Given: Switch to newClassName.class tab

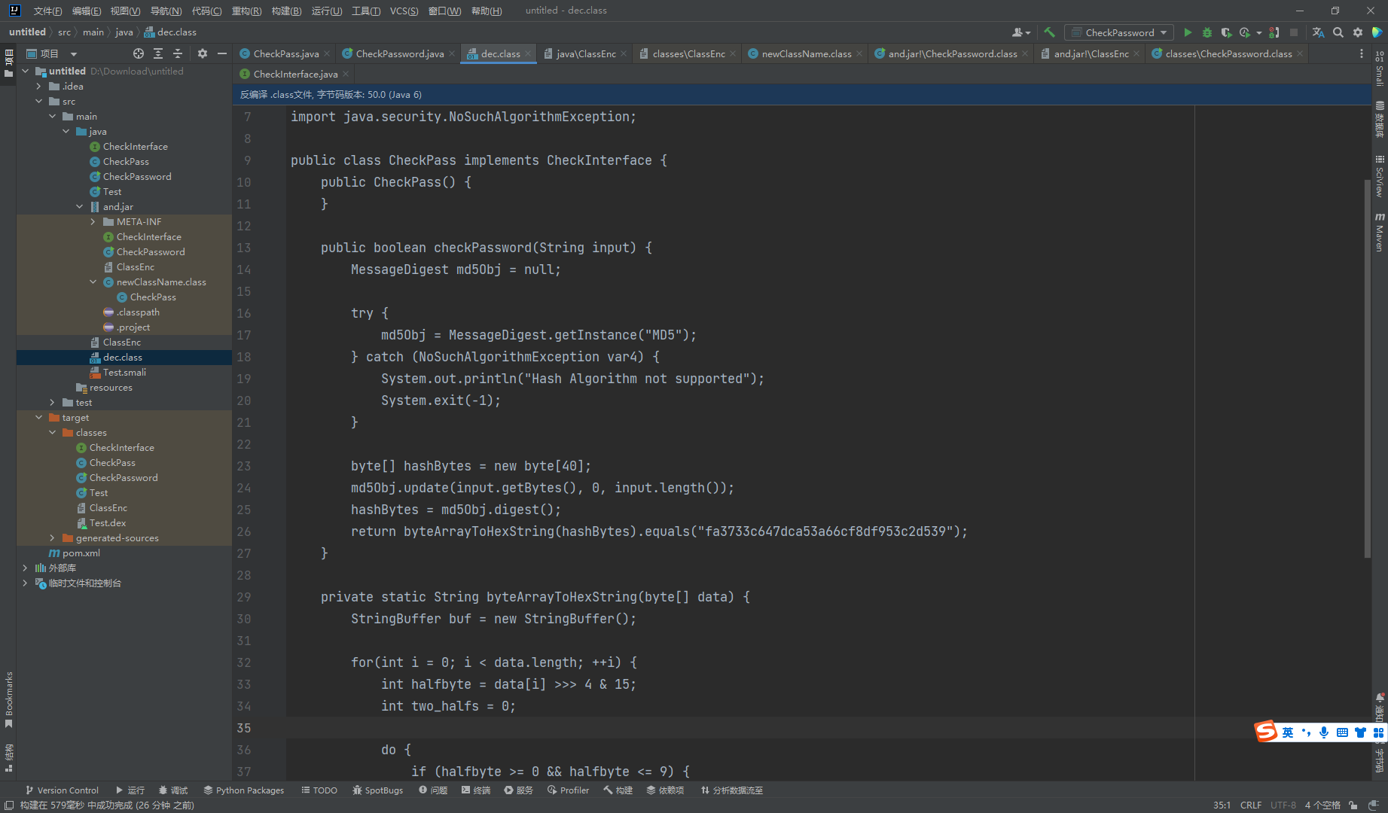Looking at the screenshot, I should click(x=806, y=53).
